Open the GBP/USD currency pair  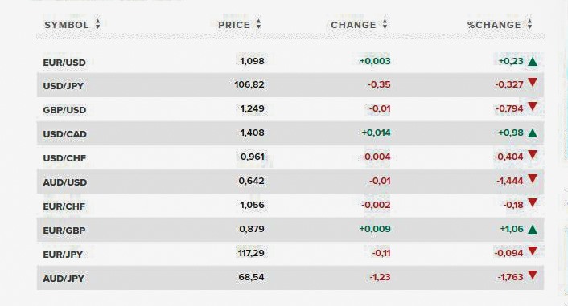[65, 110]
